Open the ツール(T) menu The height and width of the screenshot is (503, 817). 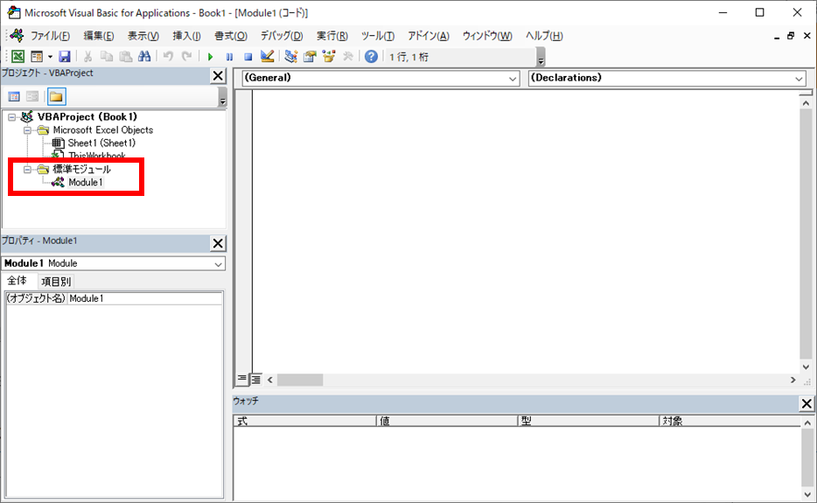pyautogui.click(x=378, y=36)
